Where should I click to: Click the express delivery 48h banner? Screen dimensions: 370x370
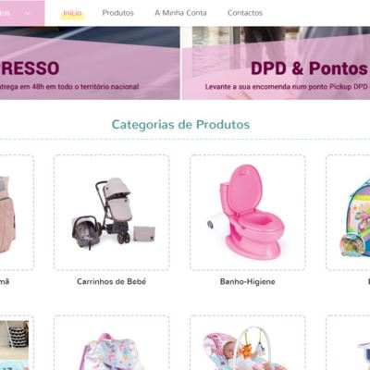click(90, 63)
